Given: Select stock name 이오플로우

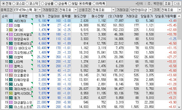Looking at the screenshot, I should point(22,75).
